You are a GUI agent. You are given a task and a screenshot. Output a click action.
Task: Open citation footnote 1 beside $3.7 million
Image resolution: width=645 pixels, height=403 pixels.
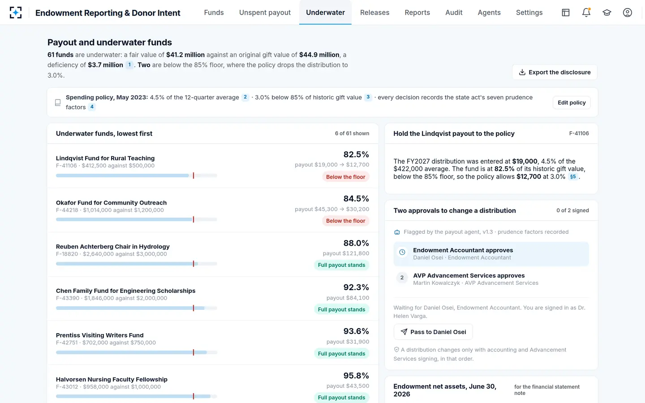(129, 65)
